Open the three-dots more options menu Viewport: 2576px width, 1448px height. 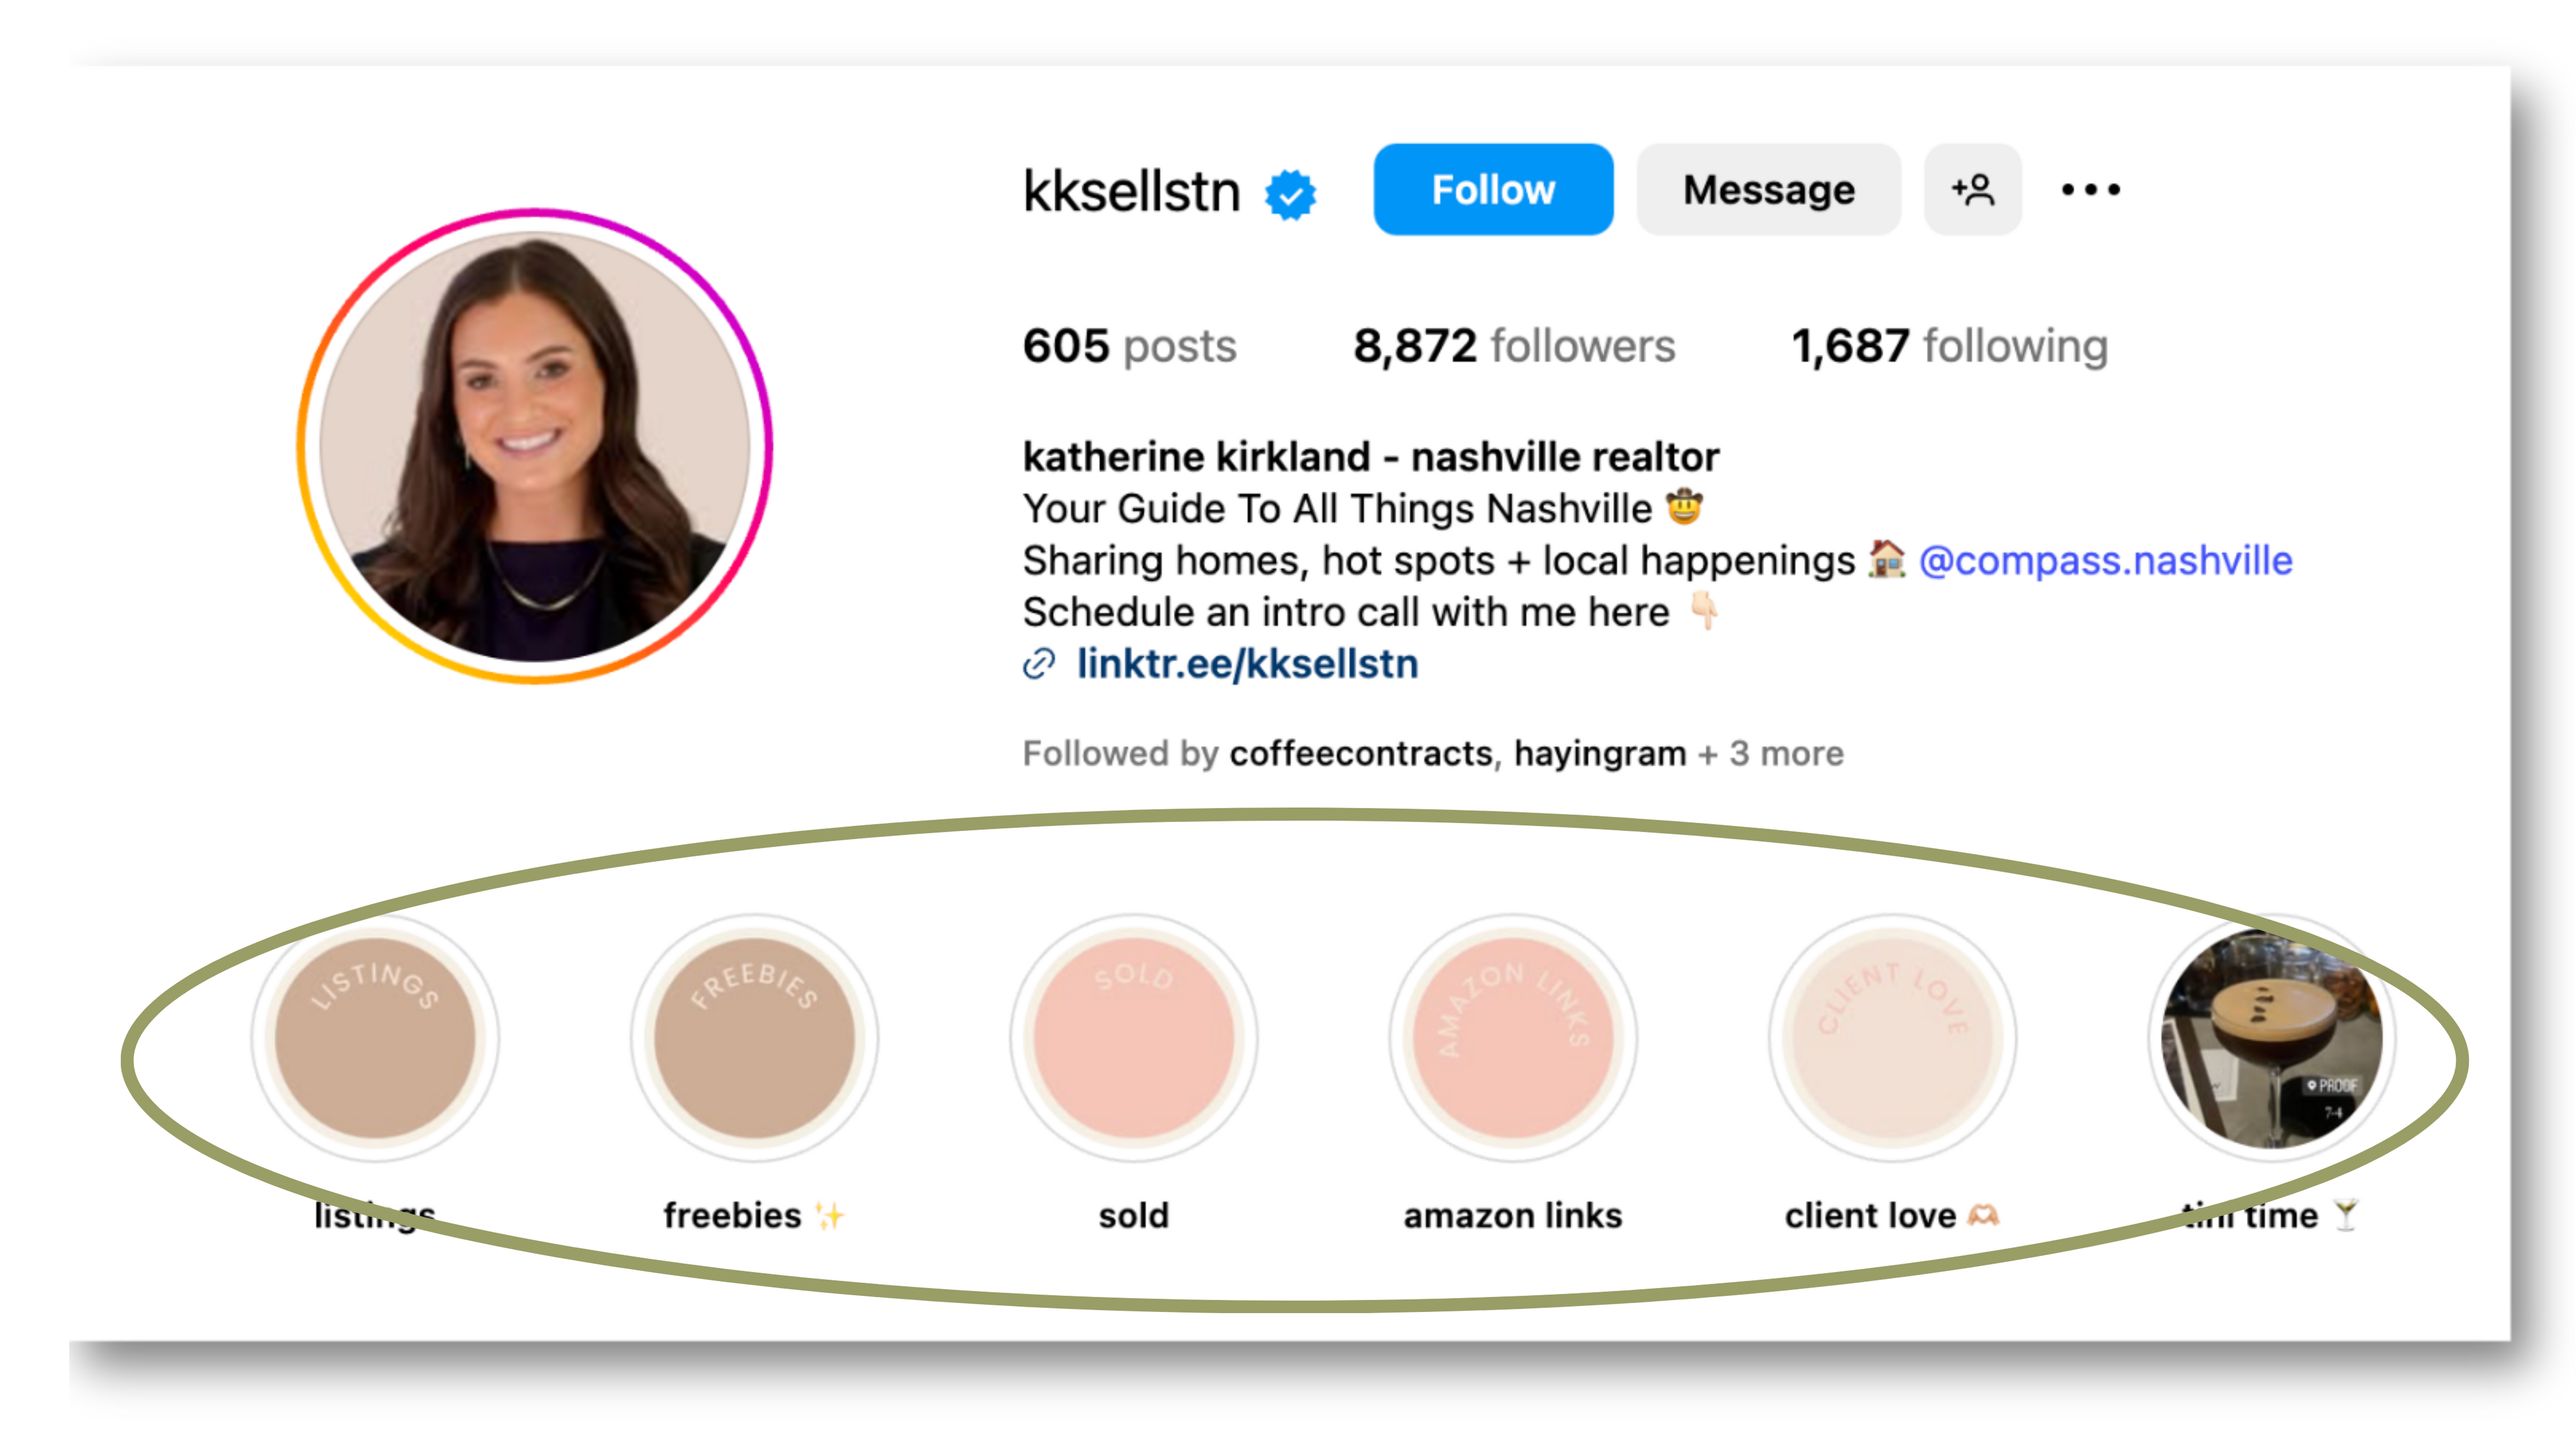point(2090,190)
